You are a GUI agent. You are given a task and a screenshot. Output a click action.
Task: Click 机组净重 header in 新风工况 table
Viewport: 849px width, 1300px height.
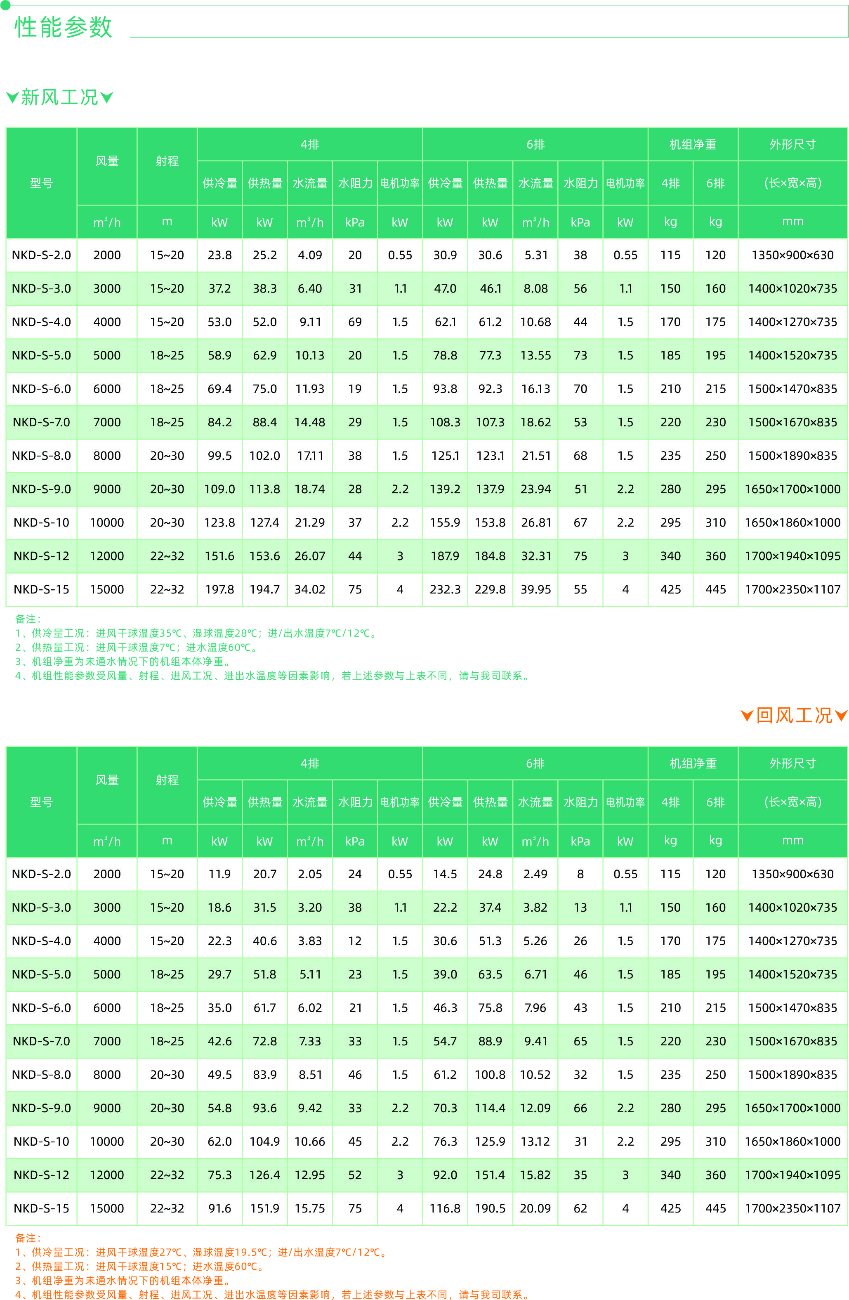pyautogui.click(x=693, y=144)
